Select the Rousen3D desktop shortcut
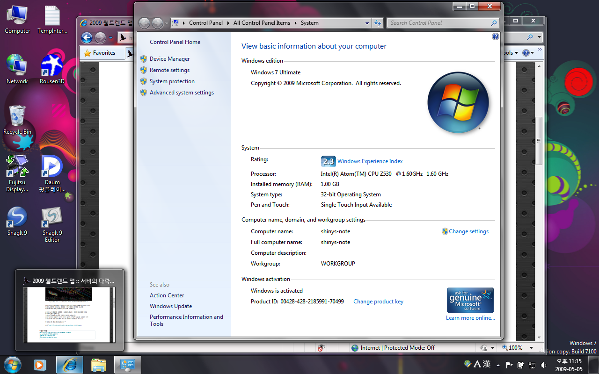Viewport: 599px width, 374px height. [x=52, y=69]
